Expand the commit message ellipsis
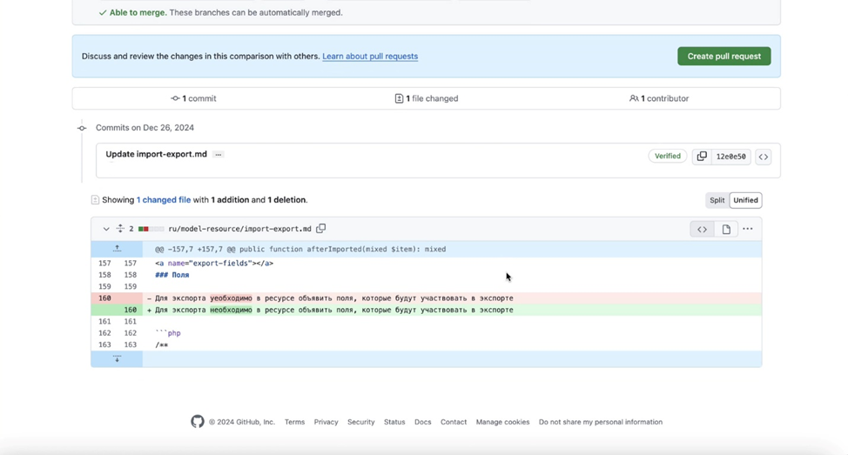This screenshot has height=455, width=848. (218, 155)
